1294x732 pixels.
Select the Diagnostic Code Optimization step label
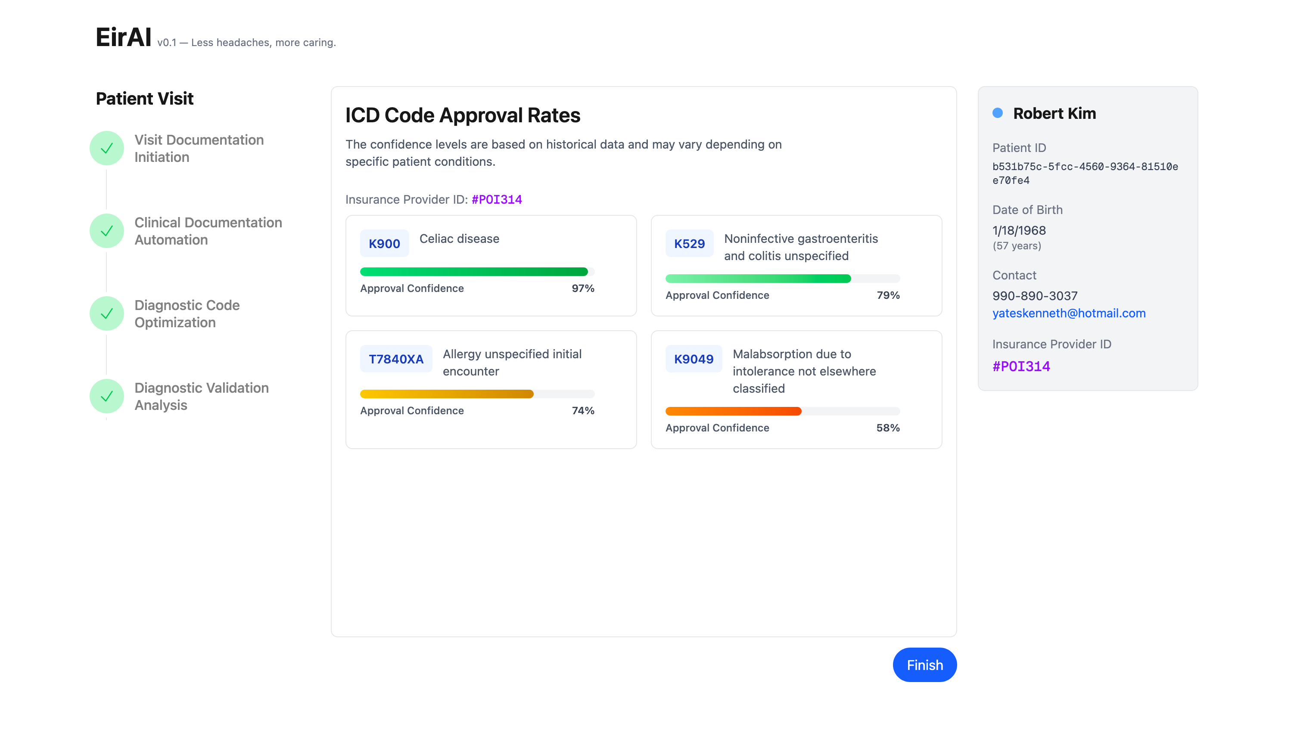[x=187, y=314]
